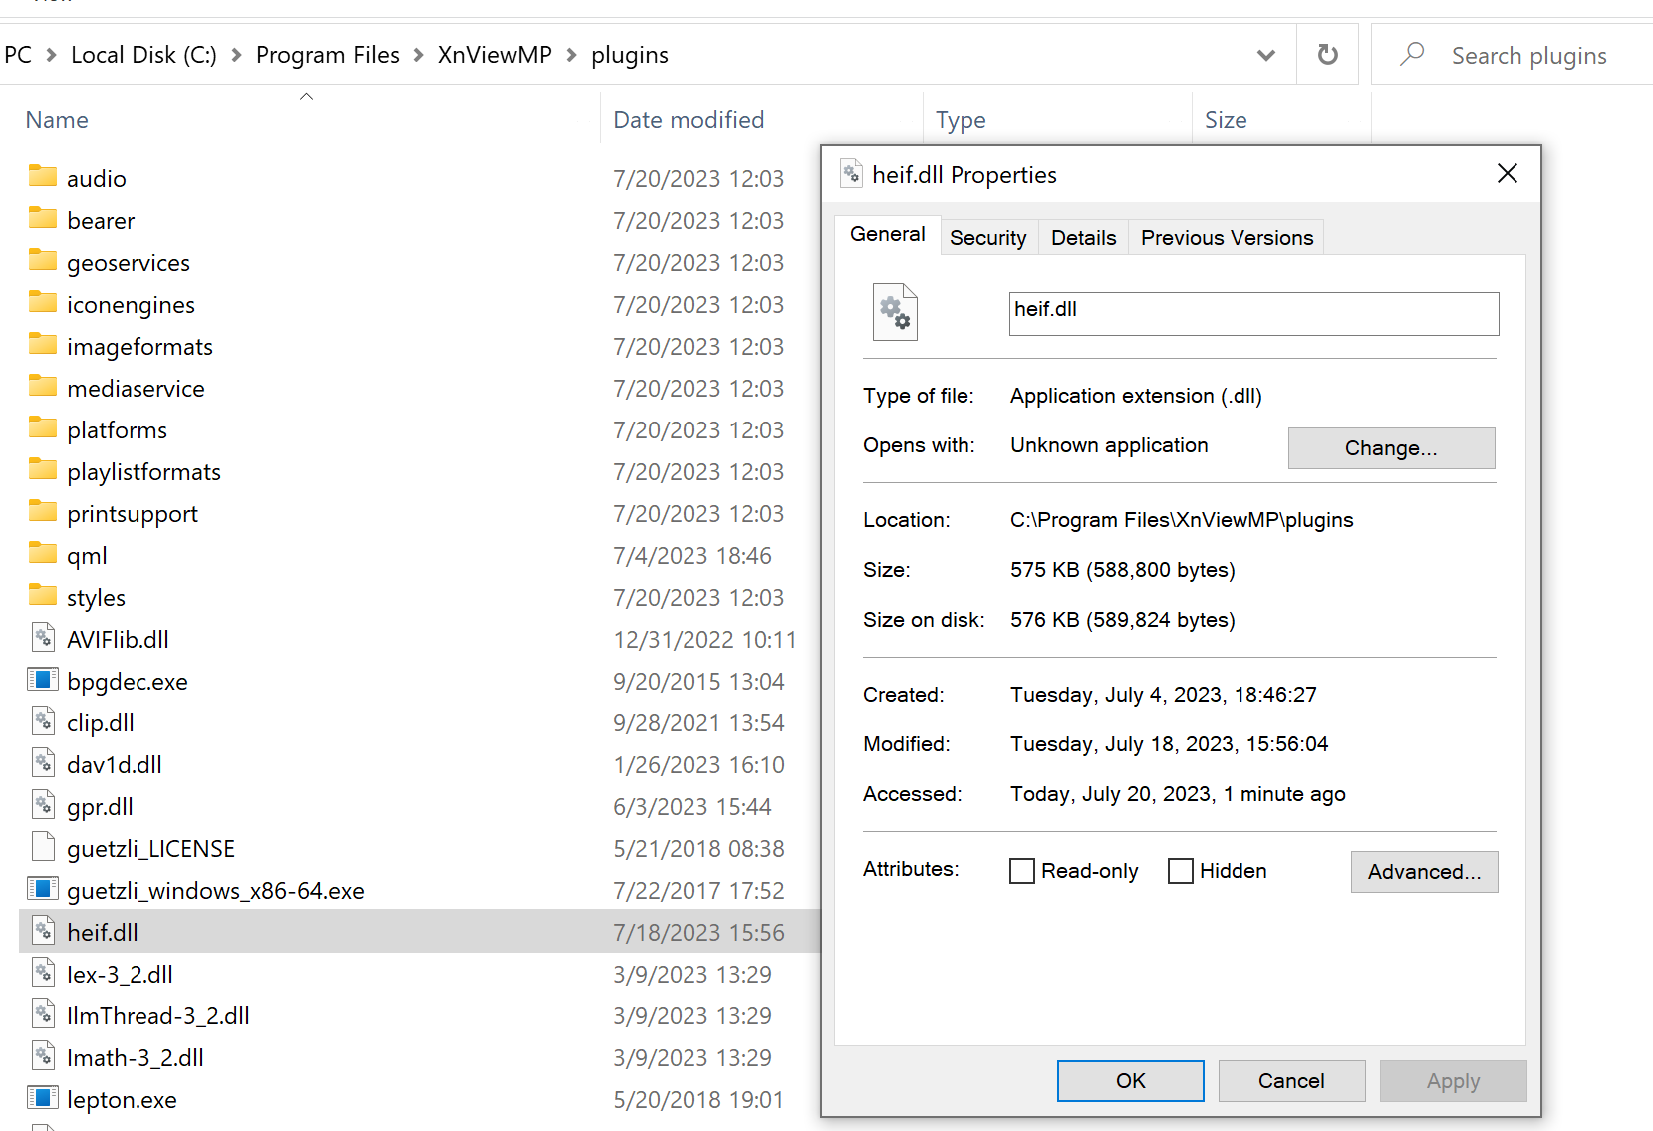This screenshot has width=1653, height=1131.
Task: Click the search magnifier icon
Action: [x=1411, y=55]
